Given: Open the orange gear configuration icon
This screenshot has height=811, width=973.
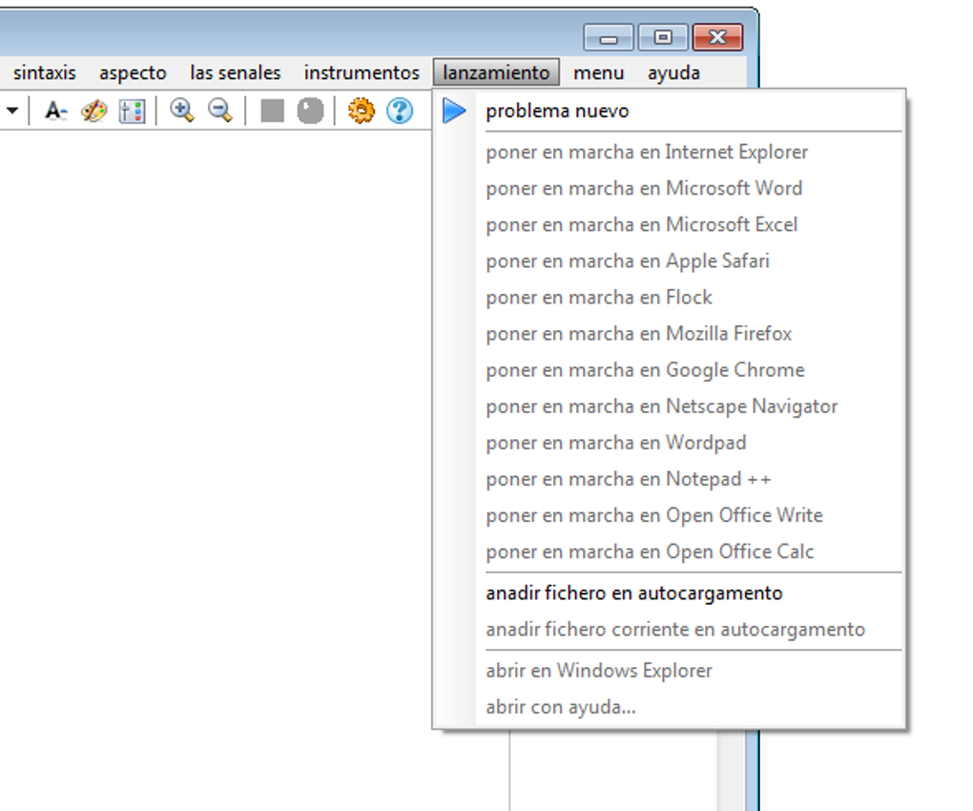Looking at the screenshot, I should pyautogui.click(x=361, y=111).
